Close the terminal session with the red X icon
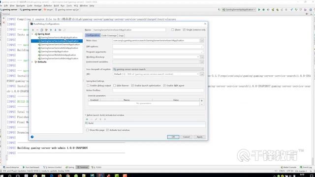 pos(3,23)
